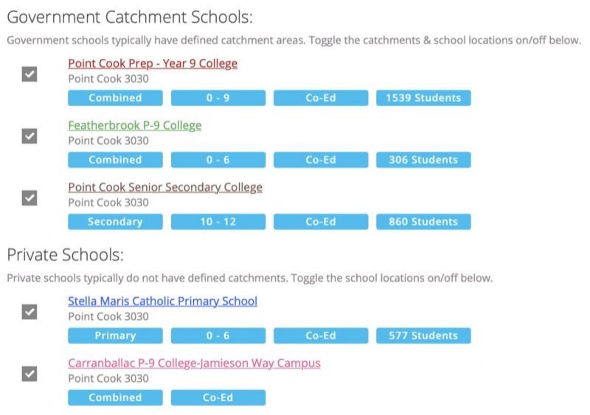Click the 1539 Students badge
The image size is (590, 415).
[x=423, y=98]
